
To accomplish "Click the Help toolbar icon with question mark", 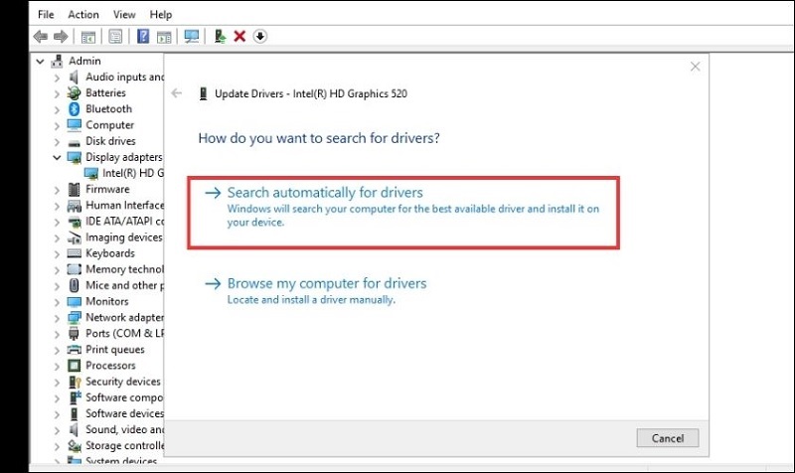I will click(x=143, y=37).
